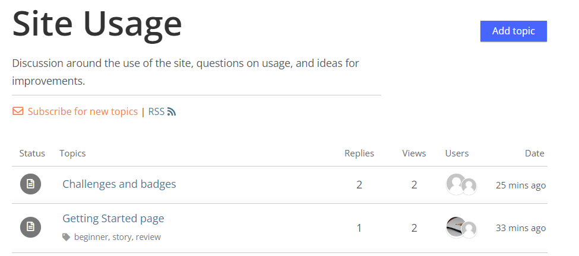This screenshot has width=579, height=256.
Task: Open Challenges and badges topic
Action: pyautogui.click(x=119, y=184)
